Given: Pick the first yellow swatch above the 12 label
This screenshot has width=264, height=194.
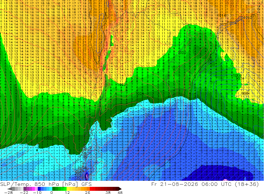Looking at the screenshot, I should point(68,189).
